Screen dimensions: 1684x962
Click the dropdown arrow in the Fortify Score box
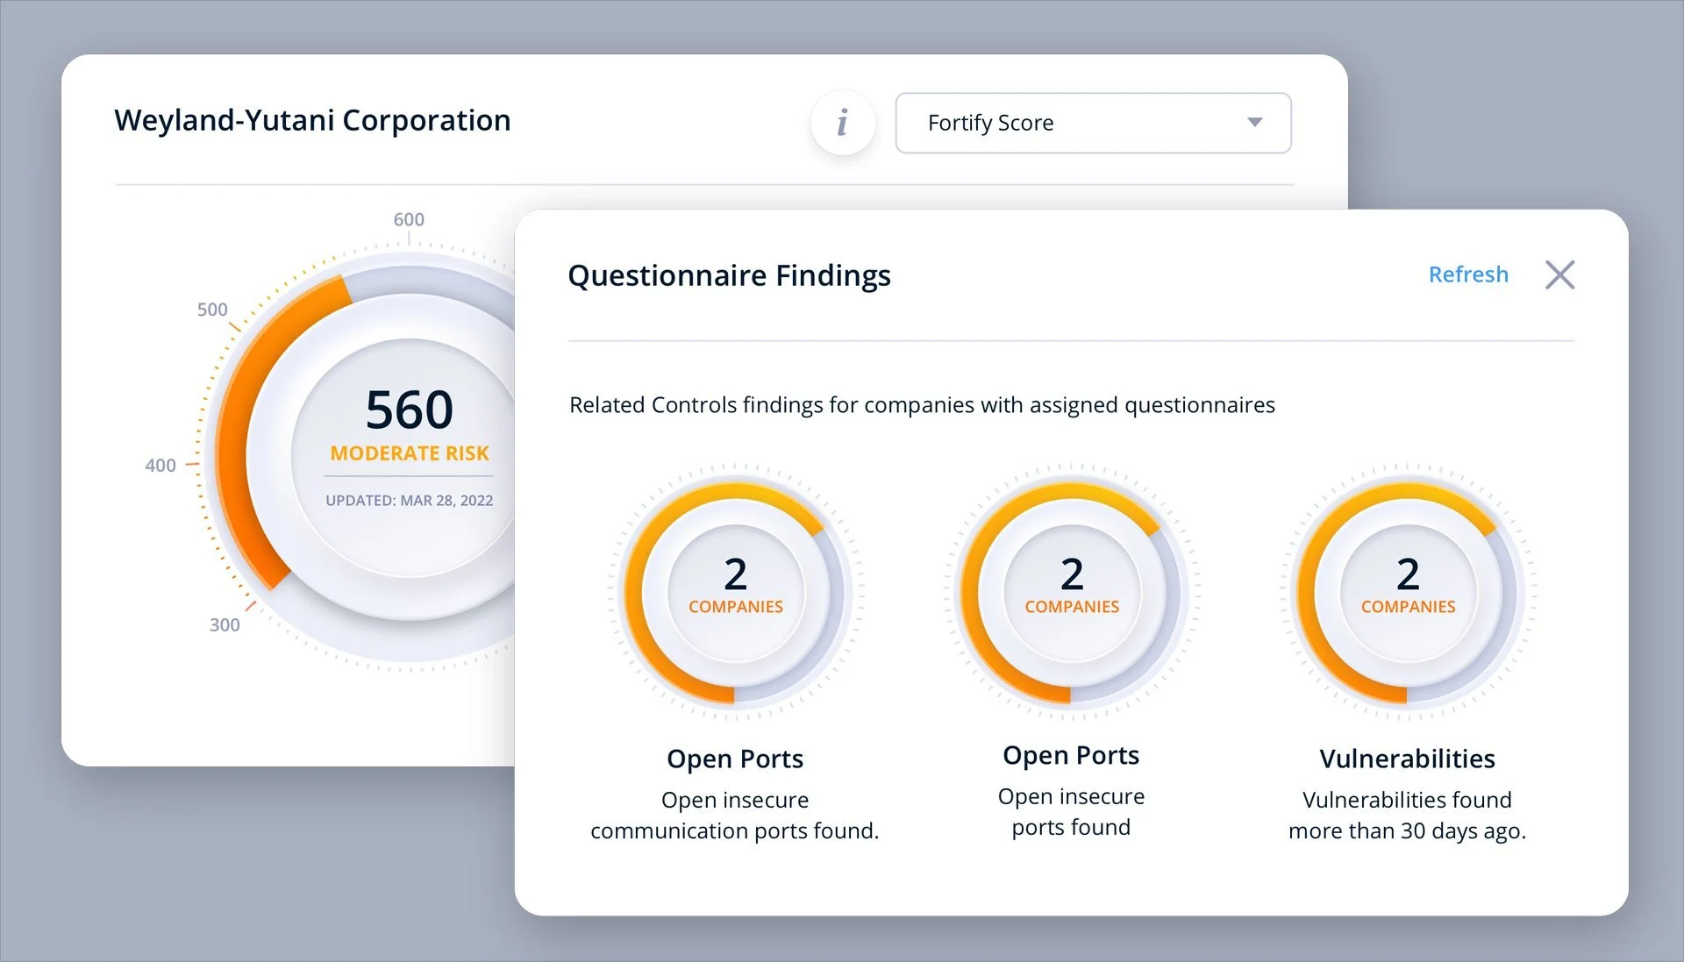1254,123
